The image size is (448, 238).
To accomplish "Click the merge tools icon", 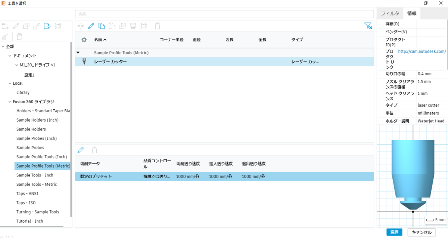I will coord(133,26).
